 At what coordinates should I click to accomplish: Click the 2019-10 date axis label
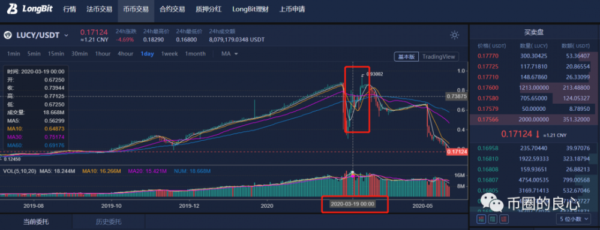[112, 205]
